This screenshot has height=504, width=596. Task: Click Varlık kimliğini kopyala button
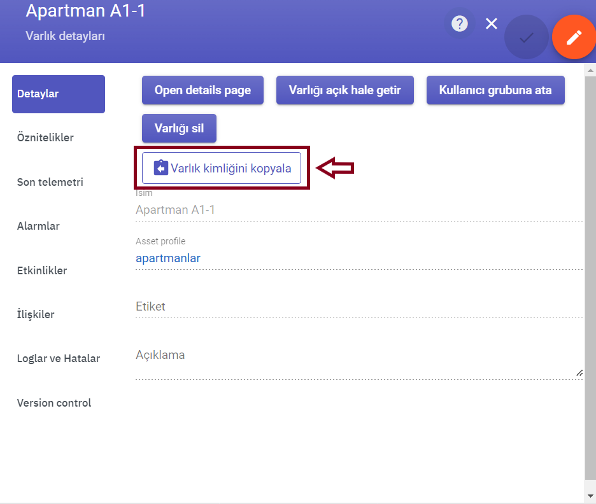[222, 168]
